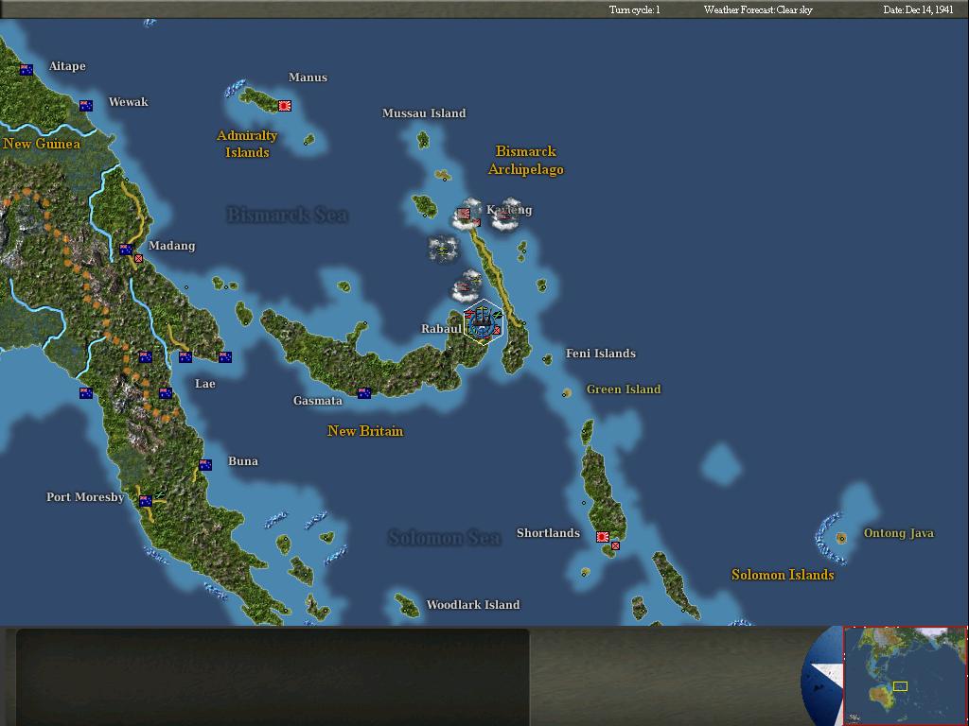Click the yellow viewport rectangle in the minimap

901,686
